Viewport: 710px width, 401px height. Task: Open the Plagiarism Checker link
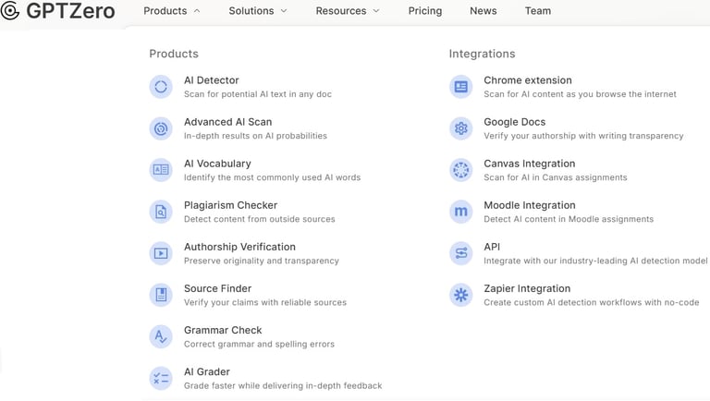coord(230,205)
